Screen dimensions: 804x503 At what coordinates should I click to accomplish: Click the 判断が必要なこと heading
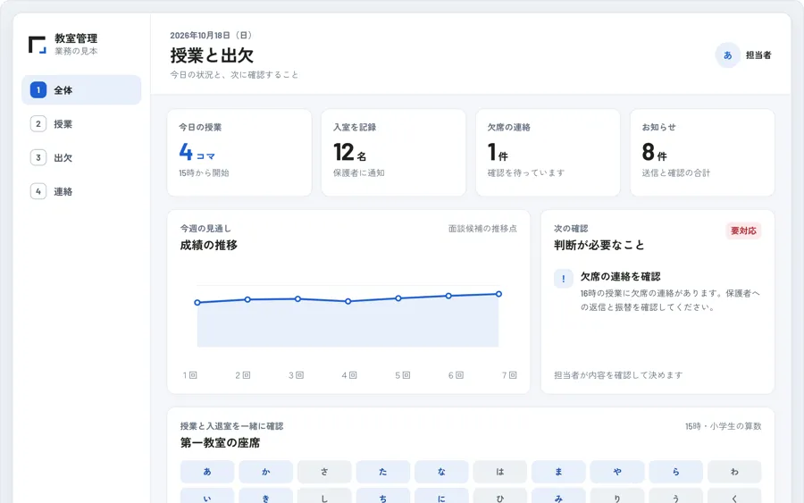(599, 245)
